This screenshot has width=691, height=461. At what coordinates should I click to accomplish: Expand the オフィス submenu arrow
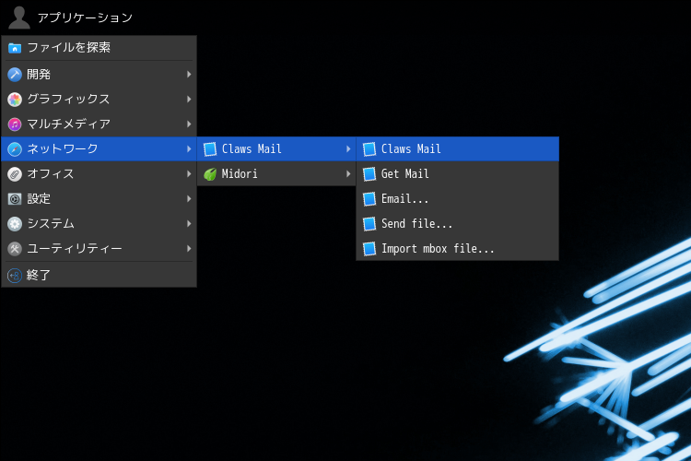tap(189, 174)
